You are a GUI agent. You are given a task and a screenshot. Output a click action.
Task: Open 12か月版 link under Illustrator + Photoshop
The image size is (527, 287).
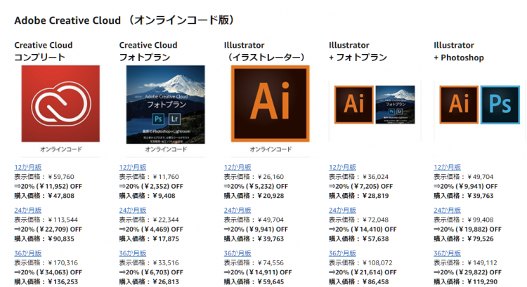coord(448,167)
